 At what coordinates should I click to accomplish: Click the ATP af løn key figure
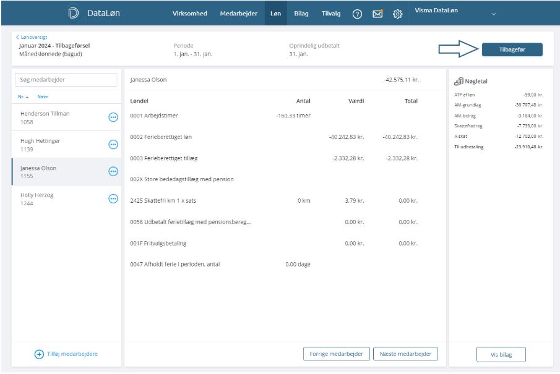tap(499, 95)
